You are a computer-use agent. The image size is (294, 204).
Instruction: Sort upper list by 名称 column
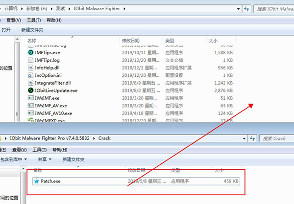tap(32, 41)
